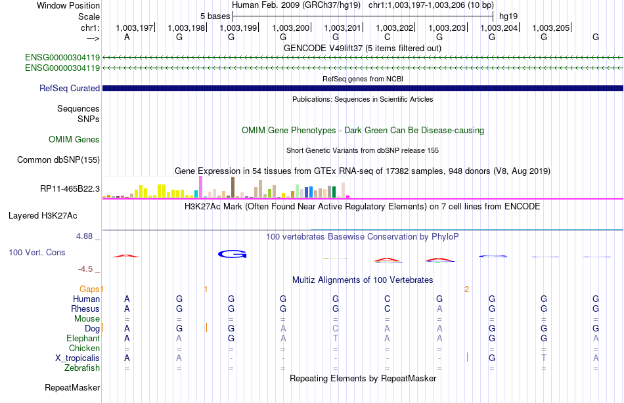Viewport: 624px width, 403px height.
Task: Open the Layered H3K27Ac track label
Action: tap(43, 216)
